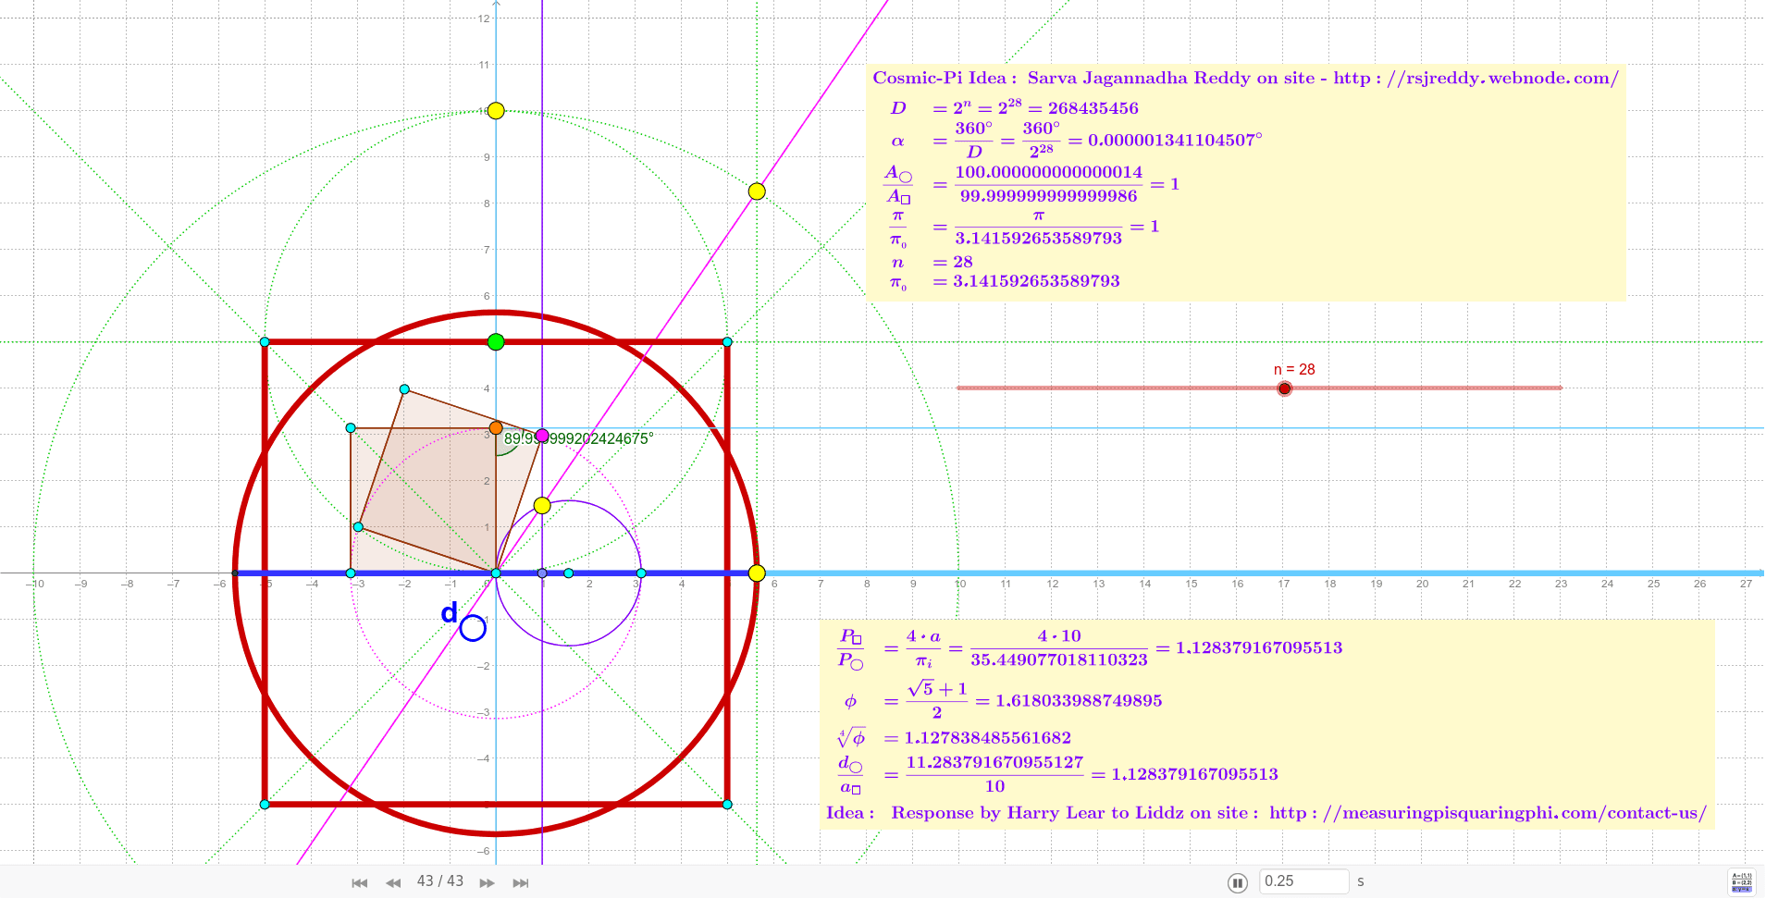Select the green point on square's top side
The image size is (1766, 899).
(496, 342)
